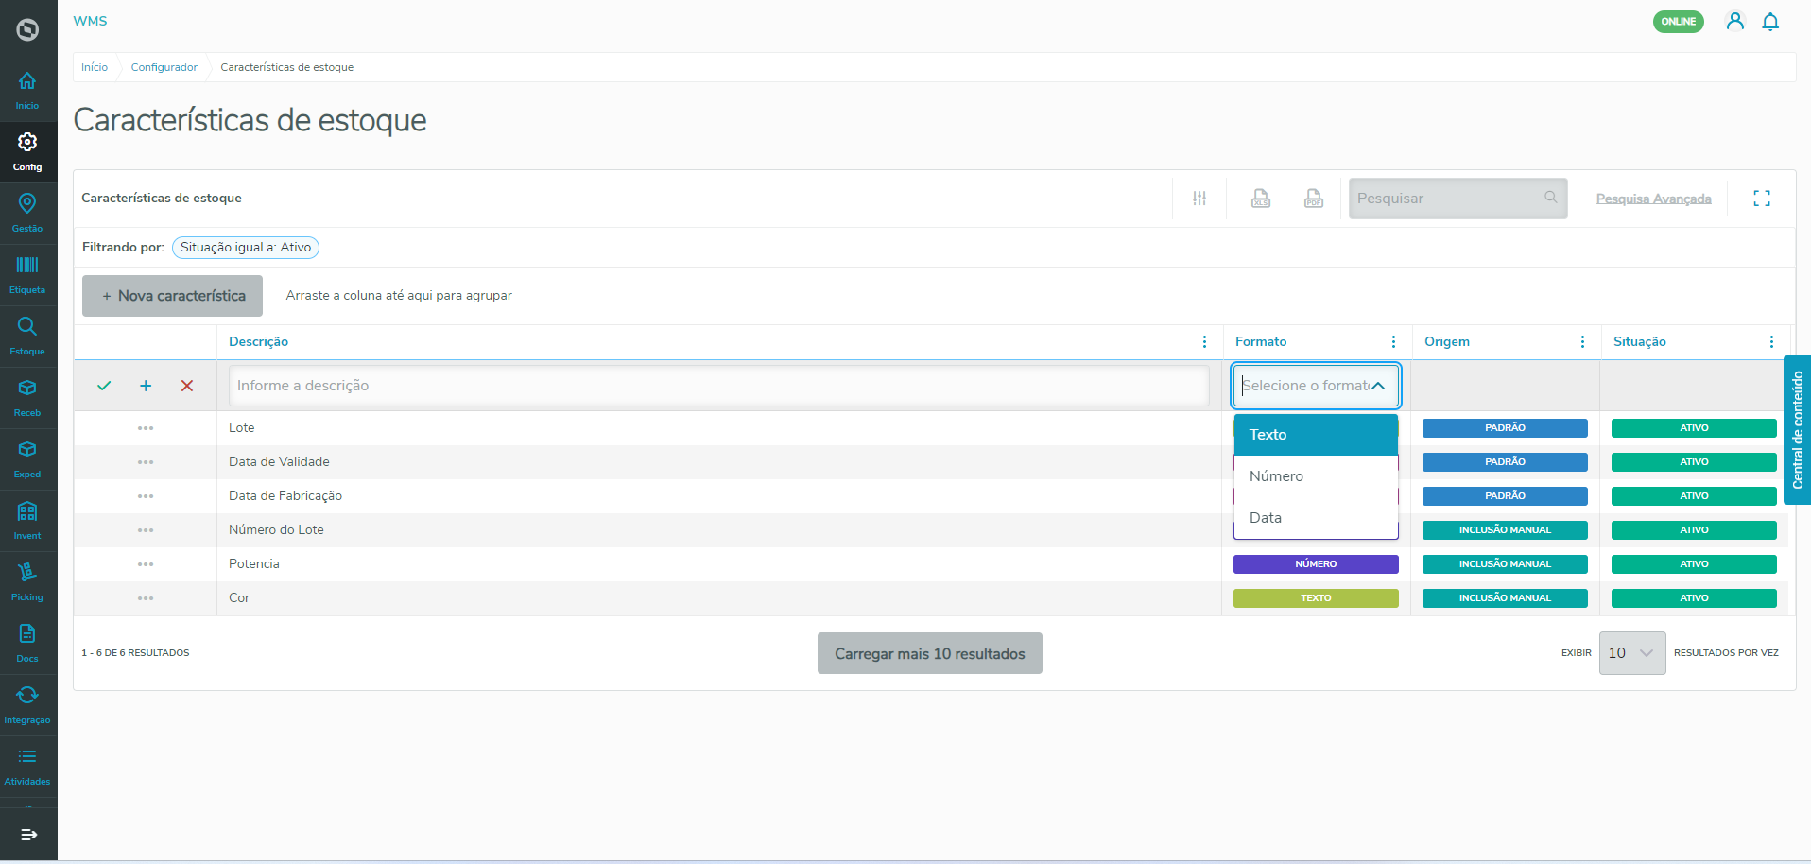This screenshot has height=864, width=1811.
Task: Click the ONLINE status badge
Action: click(1678, 22)
